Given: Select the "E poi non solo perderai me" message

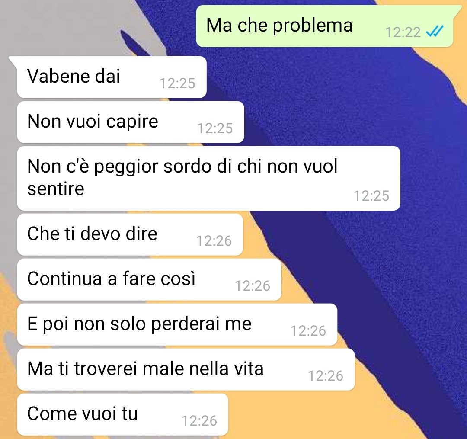Looking at the screenshot, I should tap(177, 324).
